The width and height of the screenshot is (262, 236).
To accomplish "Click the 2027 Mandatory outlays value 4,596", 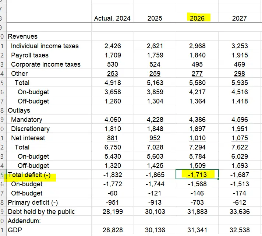I will (240, 120).
